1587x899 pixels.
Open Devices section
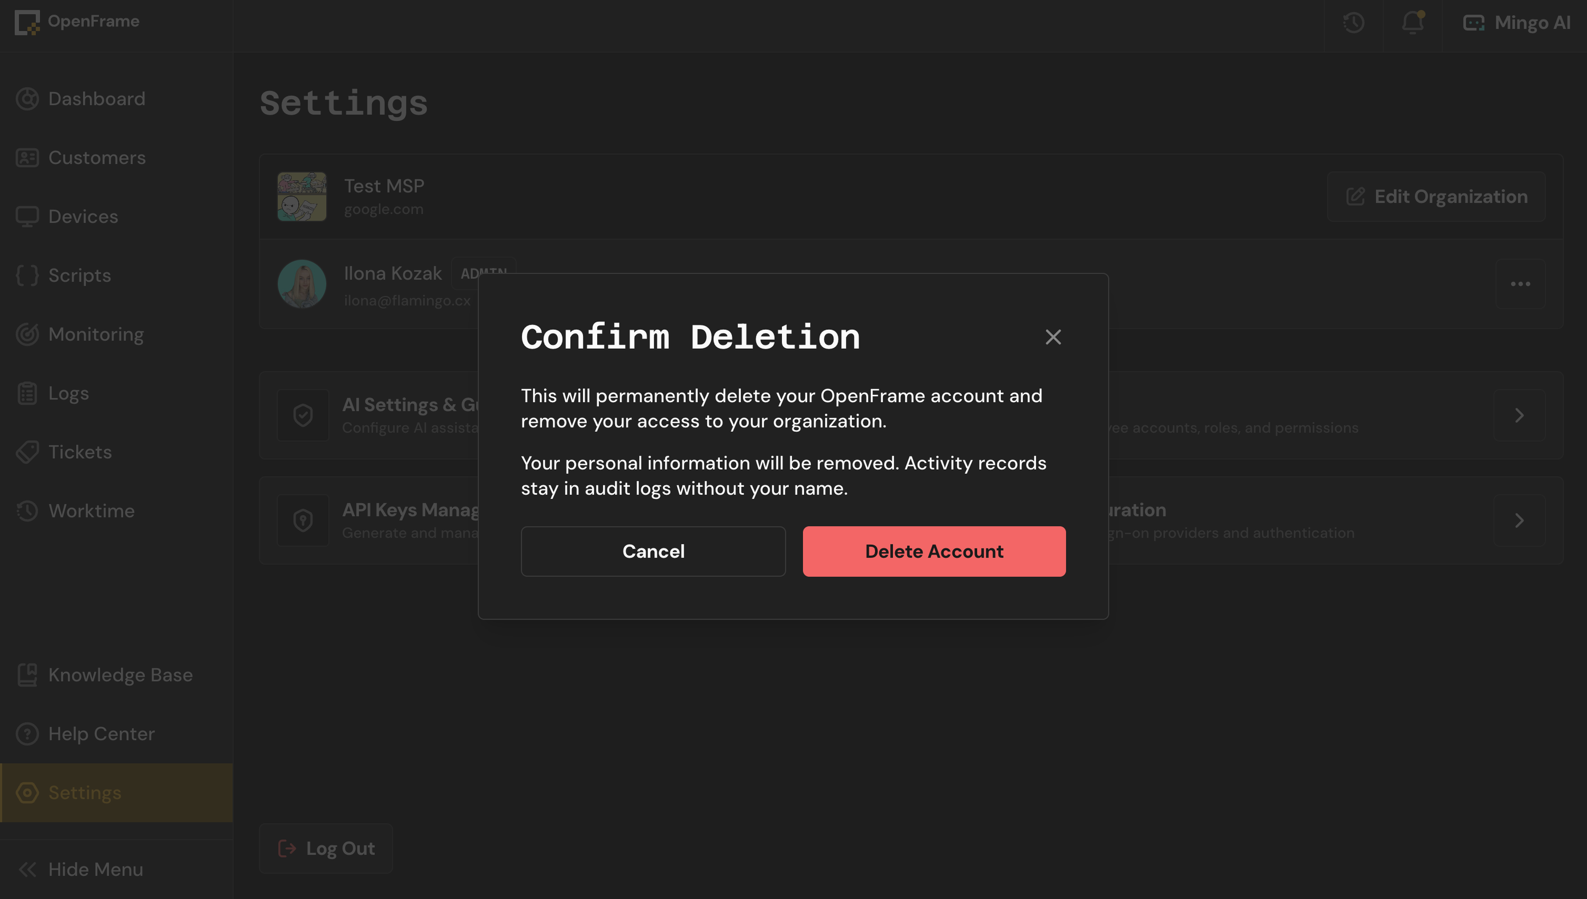coord(116,216)
